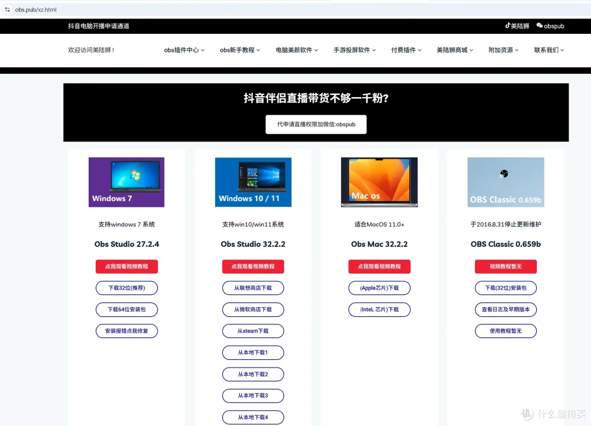Click the heading OBS Classic 0.659b
Image resolution: width=591 pixels, height=426 pixels.
pos(506,244)
